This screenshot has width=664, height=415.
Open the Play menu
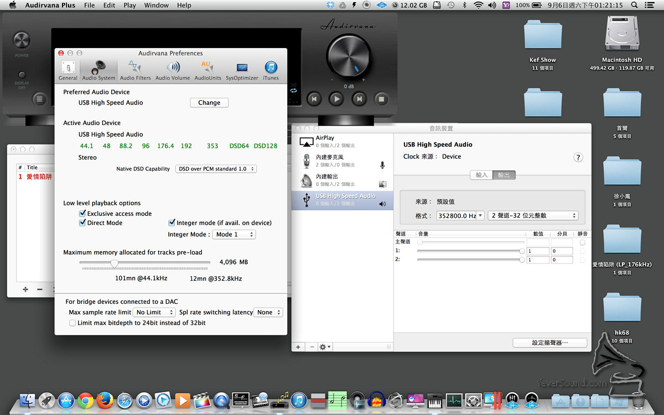129,5
